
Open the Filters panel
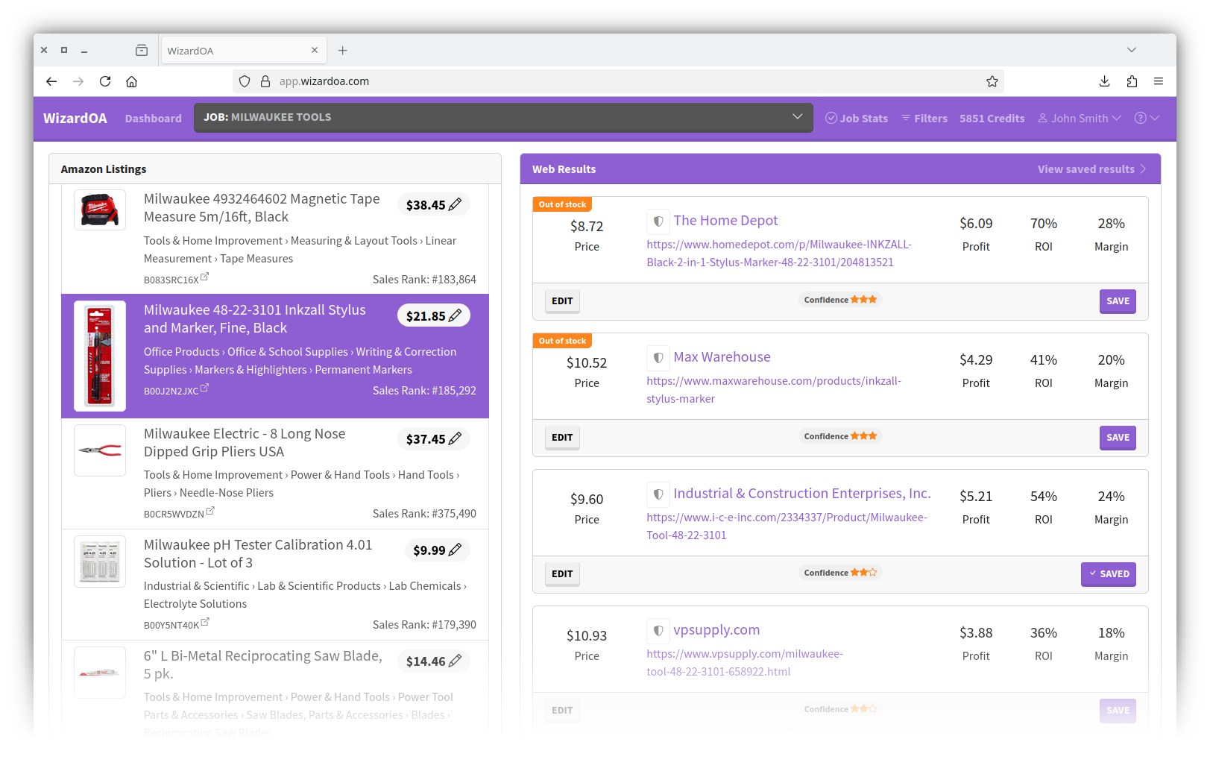tap(924, 118)
